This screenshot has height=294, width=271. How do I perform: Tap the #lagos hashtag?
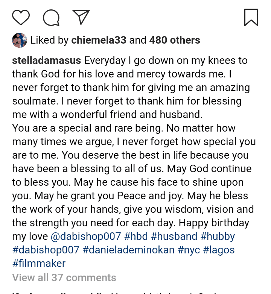pos(219,250)
